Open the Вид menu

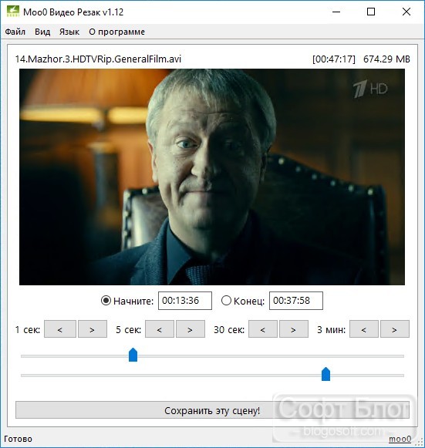click(42, 32)
